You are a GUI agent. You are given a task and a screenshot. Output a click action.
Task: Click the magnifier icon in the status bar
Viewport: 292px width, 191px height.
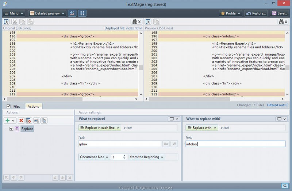point(284,186)
